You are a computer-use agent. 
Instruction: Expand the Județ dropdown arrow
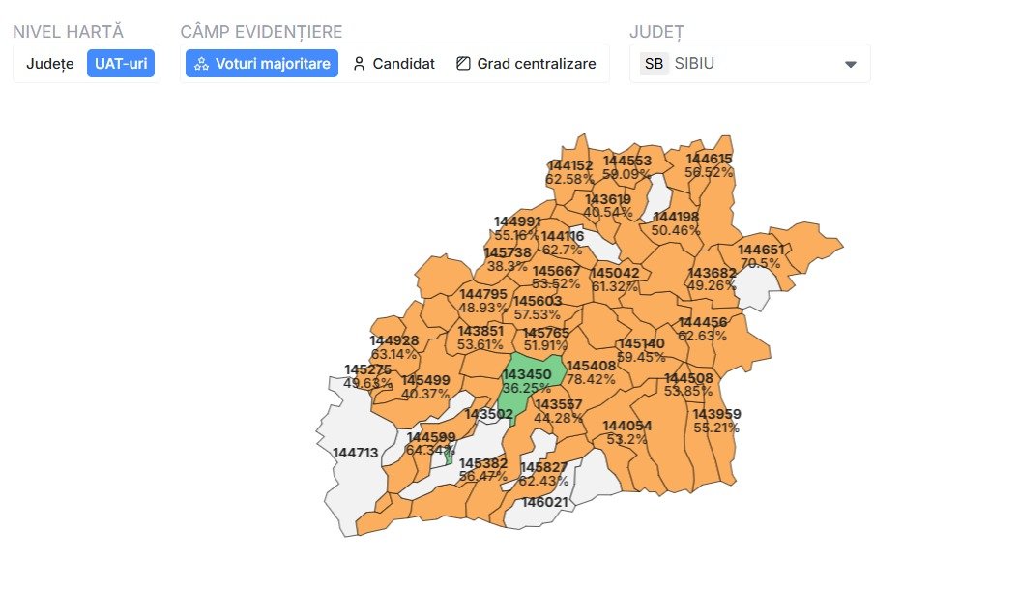tap(851, 64)
